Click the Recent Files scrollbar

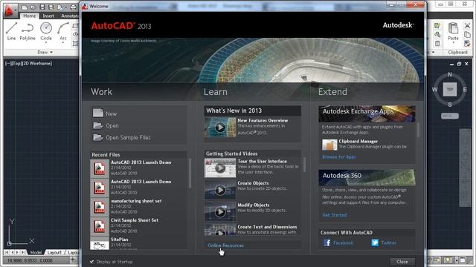pyautogui.click(x=190, y=173)
